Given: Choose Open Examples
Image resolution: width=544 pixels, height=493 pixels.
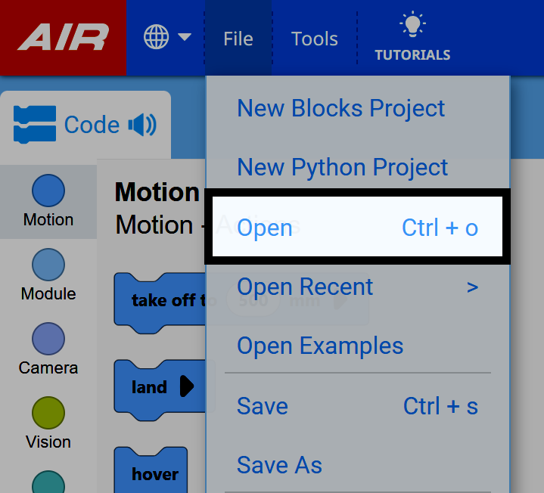Looking at the screenshot, I should 320,346.
